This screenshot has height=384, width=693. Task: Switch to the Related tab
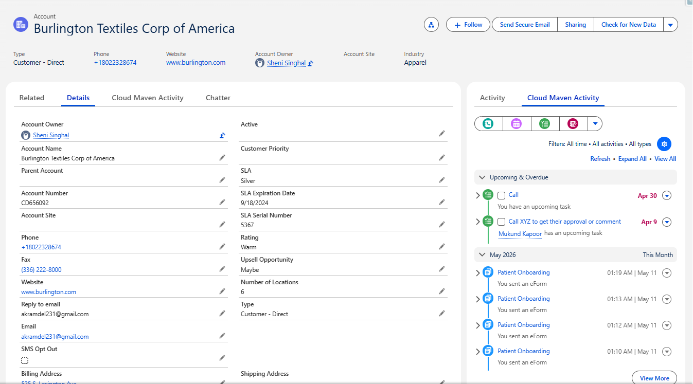coord(32,98)
